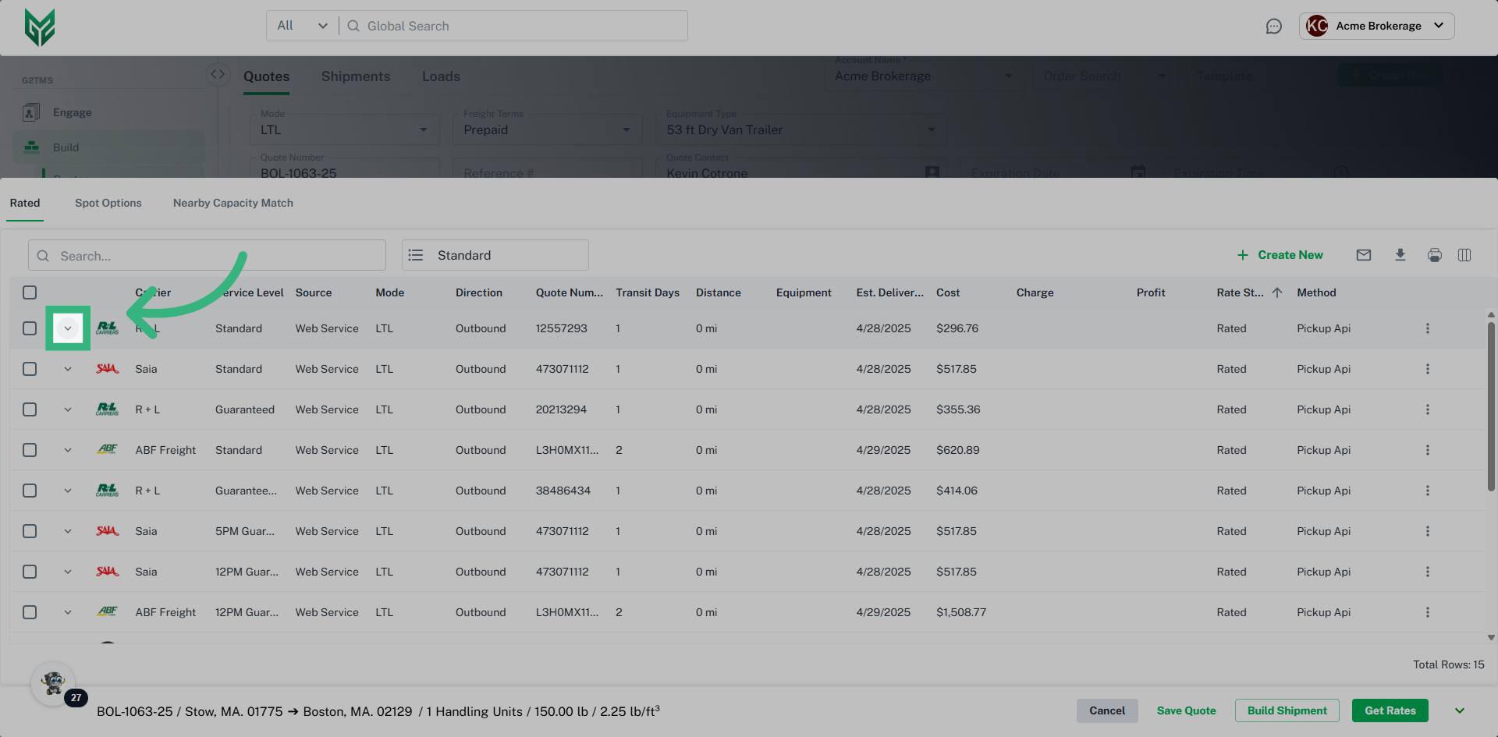Open the Standard view dropdown
Image resolution: width=1498 pixels, height=737 pixels.
[495, 255]
